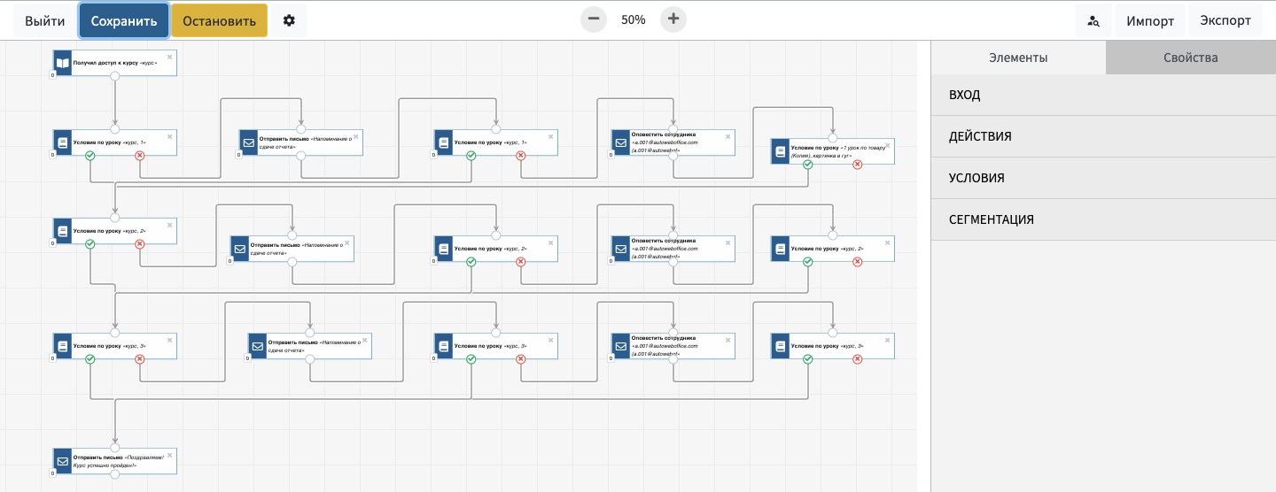The image size is (1276, 492).
Task: Expand the ВХОД section
Action: point(1103,95)
